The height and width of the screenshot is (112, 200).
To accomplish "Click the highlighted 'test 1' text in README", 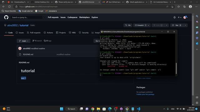I will tap(23, 78).
